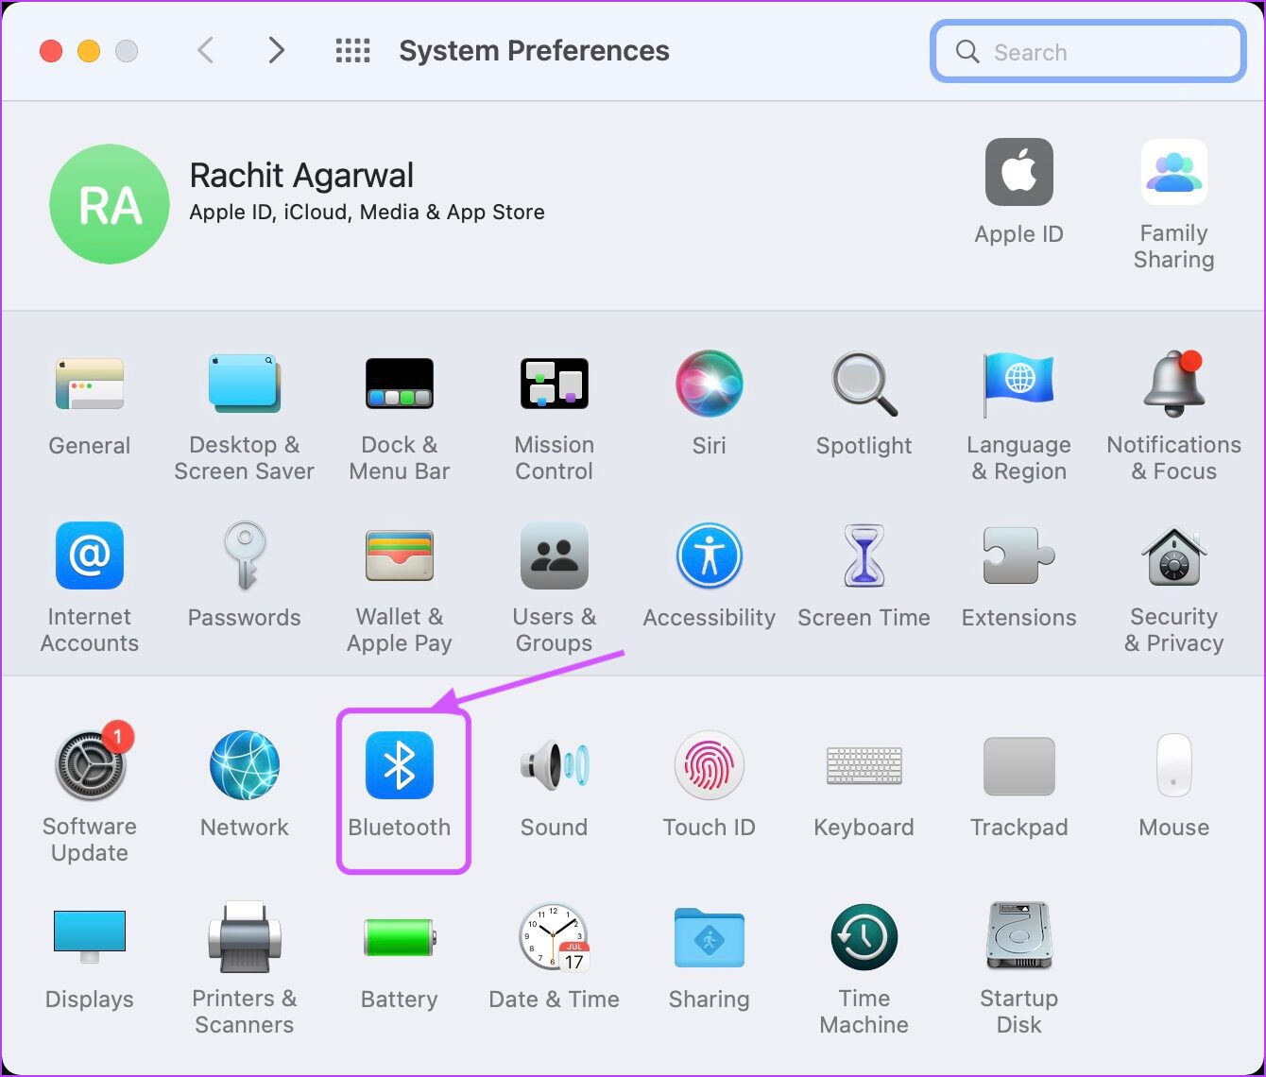Click the Apple ID icon

tap(1019, 172)
